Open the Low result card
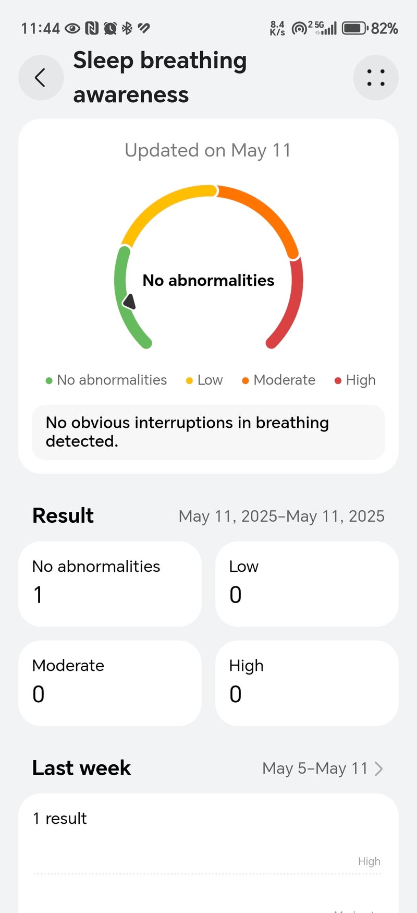This screenshot has height=913, width=417. (x=306, y=584)
